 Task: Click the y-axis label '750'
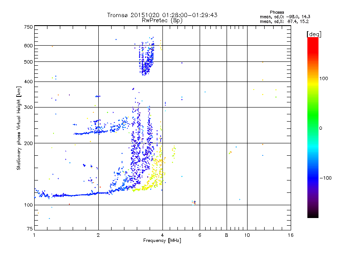coord(28,27)
